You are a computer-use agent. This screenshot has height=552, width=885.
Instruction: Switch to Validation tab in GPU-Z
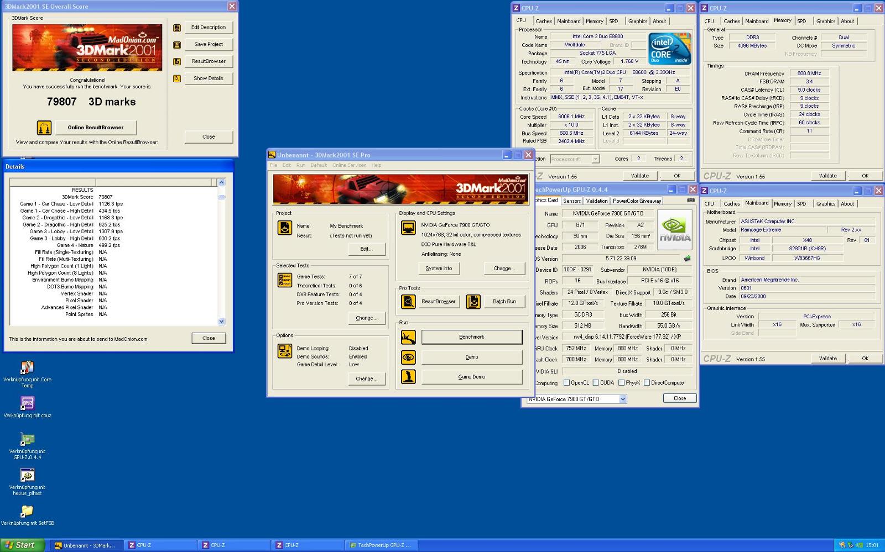pyautogui.click(x=597, y=201)
